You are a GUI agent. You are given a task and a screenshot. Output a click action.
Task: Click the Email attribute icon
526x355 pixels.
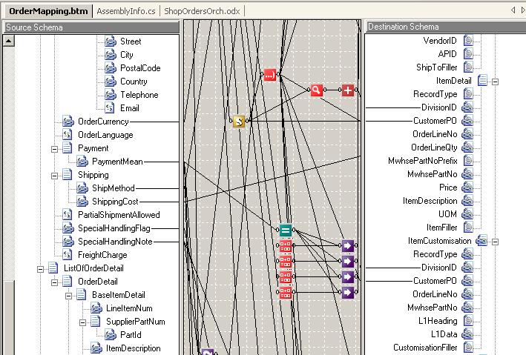(110, 108)
